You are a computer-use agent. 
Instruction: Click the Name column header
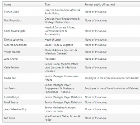8,5
